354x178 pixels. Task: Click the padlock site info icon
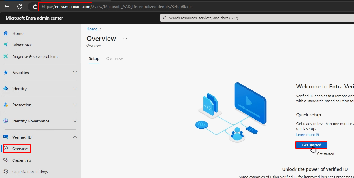coord(35,6)
